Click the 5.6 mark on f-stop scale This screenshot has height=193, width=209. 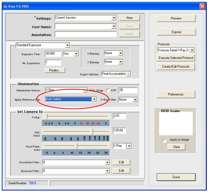coord(67,123)
